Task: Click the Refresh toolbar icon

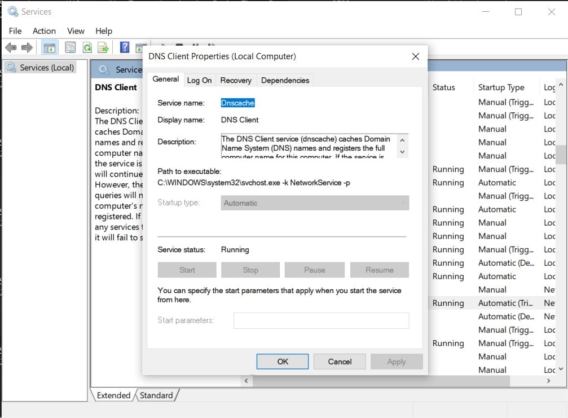Action: 87,48
